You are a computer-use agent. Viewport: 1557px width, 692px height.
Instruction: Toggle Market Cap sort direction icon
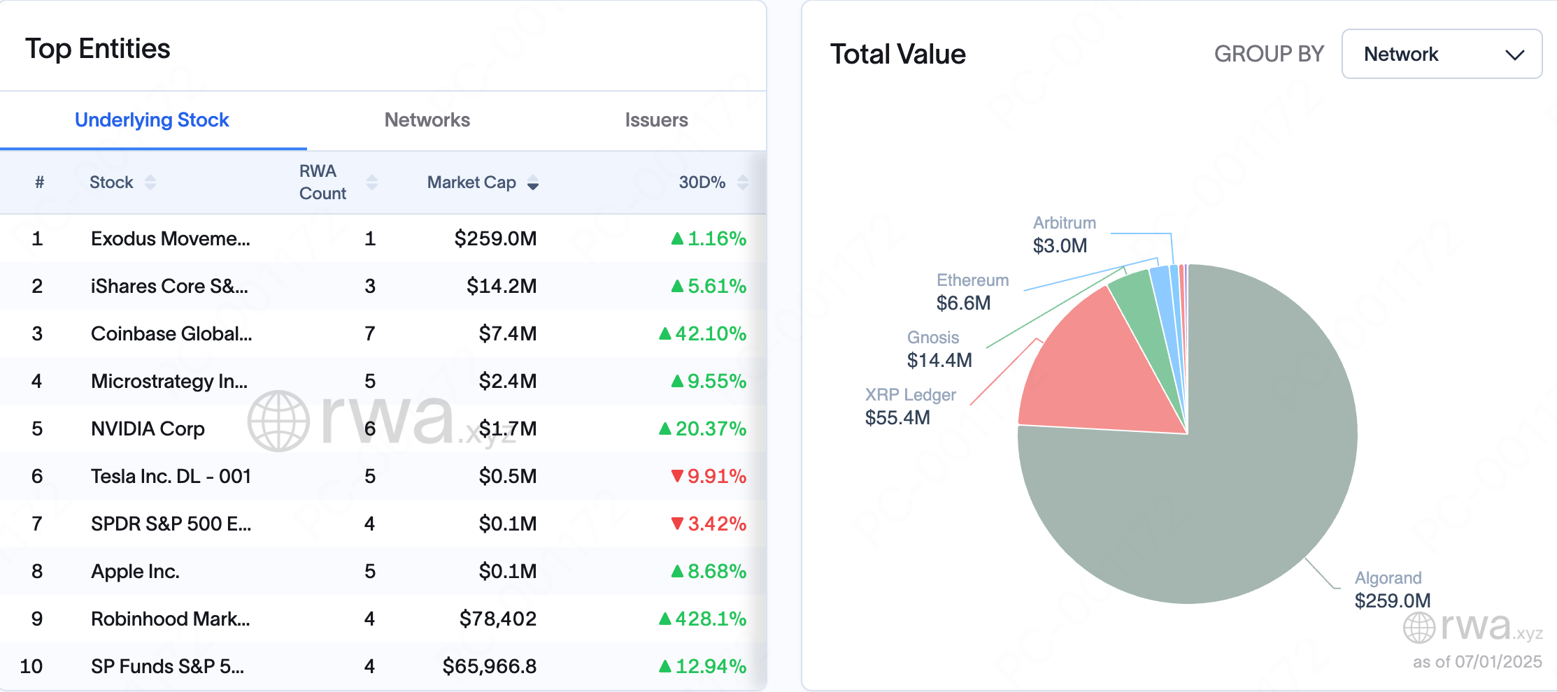tap(533, 183)
